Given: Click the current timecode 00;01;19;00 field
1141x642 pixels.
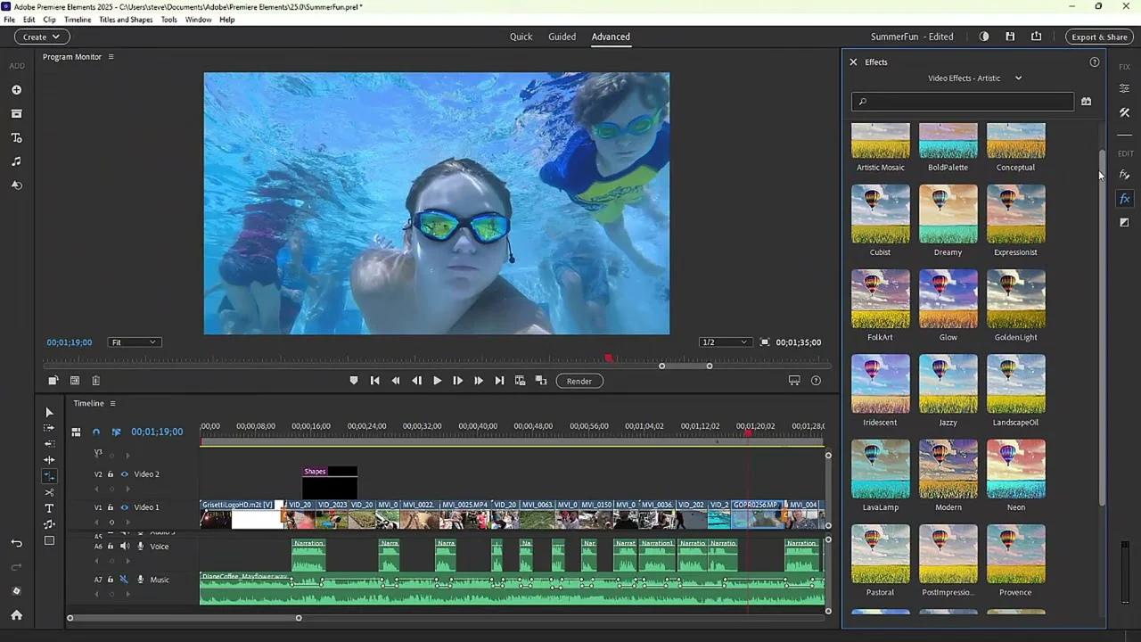Looking at the screenshot, I should pos(157,432).
